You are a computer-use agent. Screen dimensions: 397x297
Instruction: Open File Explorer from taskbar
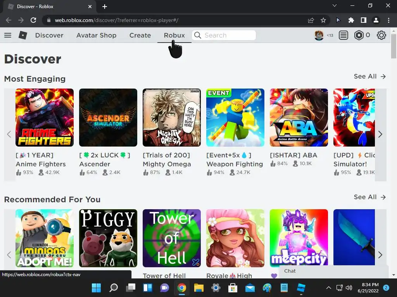pyautogui.click(x=199, y=288)
